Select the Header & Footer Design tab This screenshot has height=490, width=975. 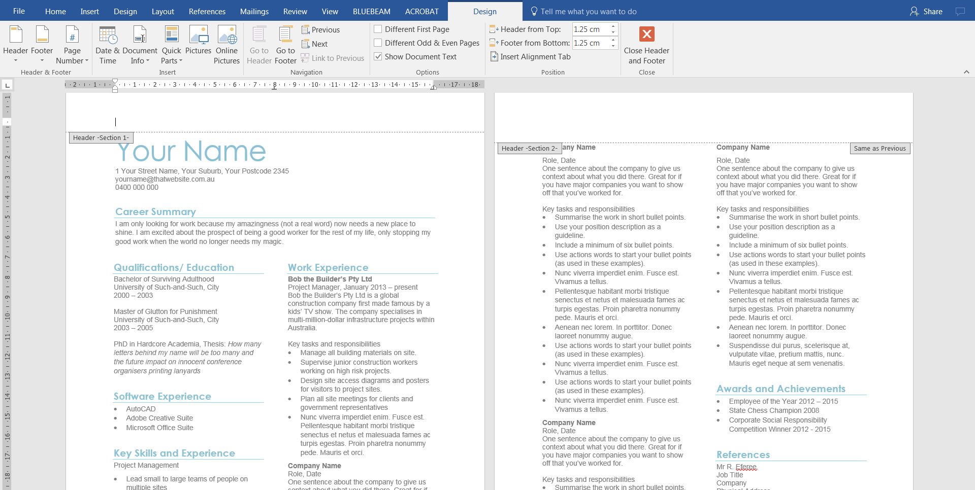(x=485, y=11)
